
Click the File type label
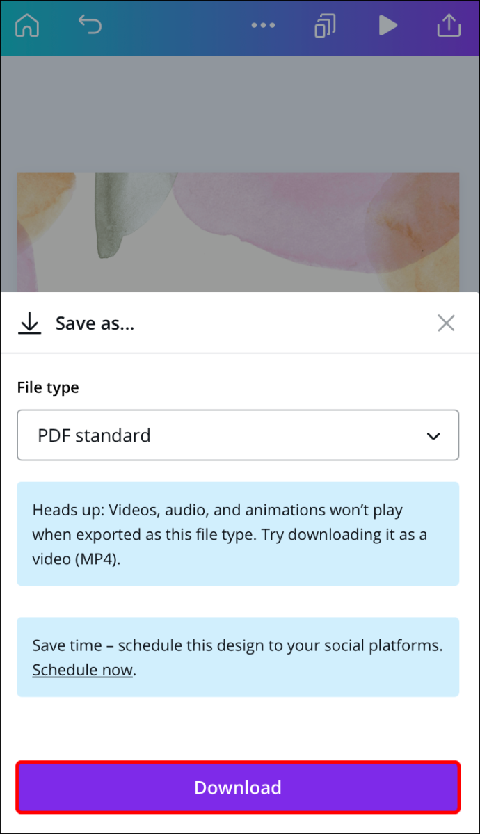[x=48, y=387]
